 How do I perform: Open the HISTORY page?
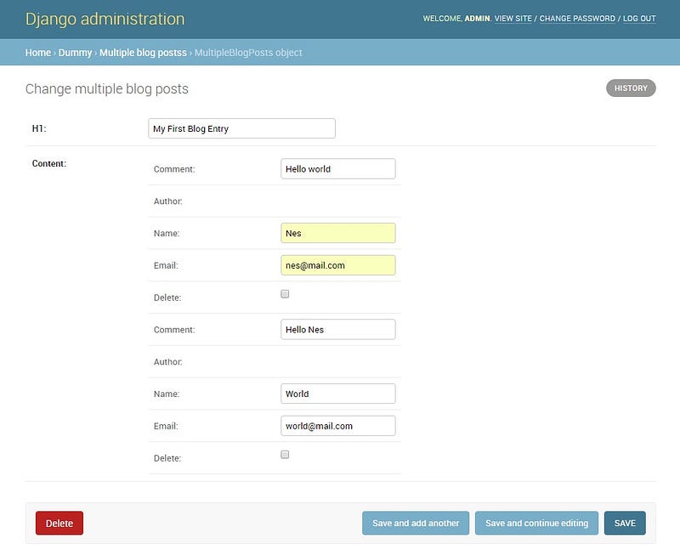(631, 88)
